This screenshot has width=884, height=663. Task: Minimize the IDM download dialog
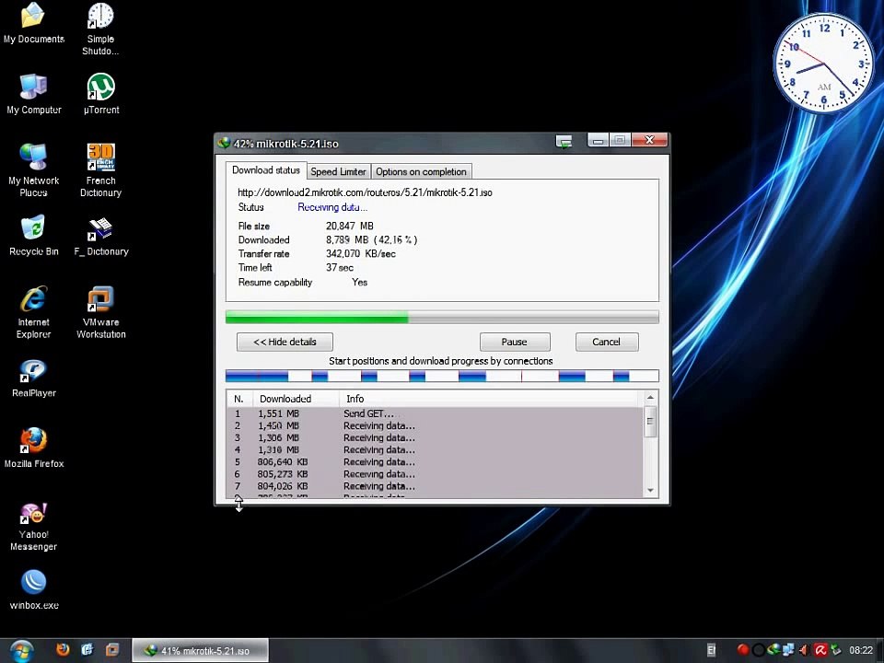pos(598,140)
